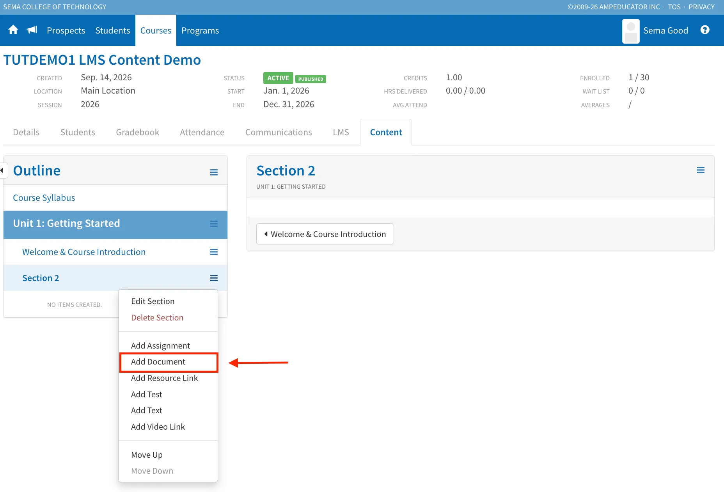
Task: Open the Section 2 content panel menu
Action: tap(701, 170)
